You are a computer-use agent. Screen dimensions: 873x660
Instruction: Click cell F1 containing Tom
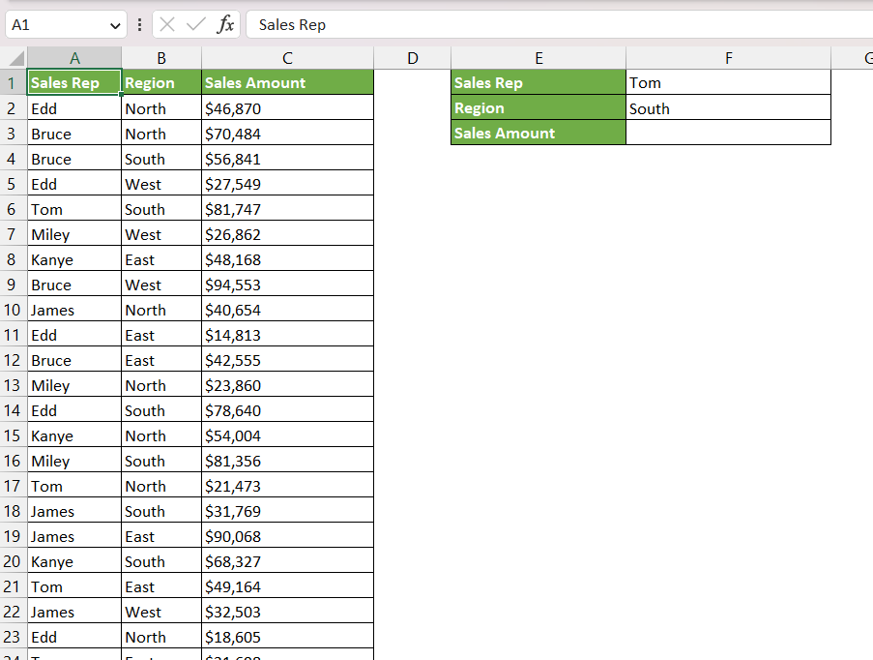click(x=728, y=82)
